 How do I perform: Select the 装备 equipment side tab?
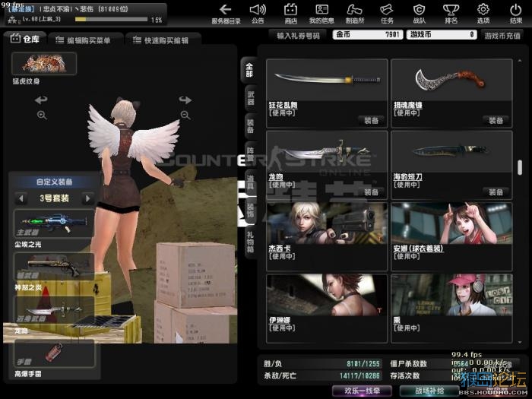(x=251, y=126)
